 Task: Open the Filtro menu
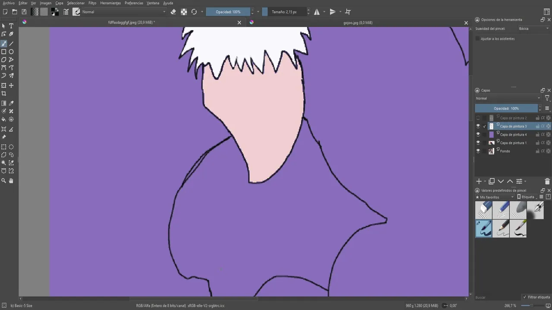tap(92, 3)
